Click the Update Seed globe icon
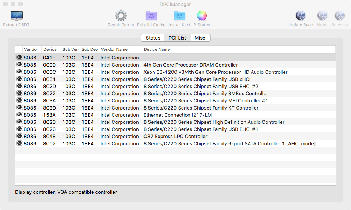This screenshot has width=351, height=210. pos(300,16)
